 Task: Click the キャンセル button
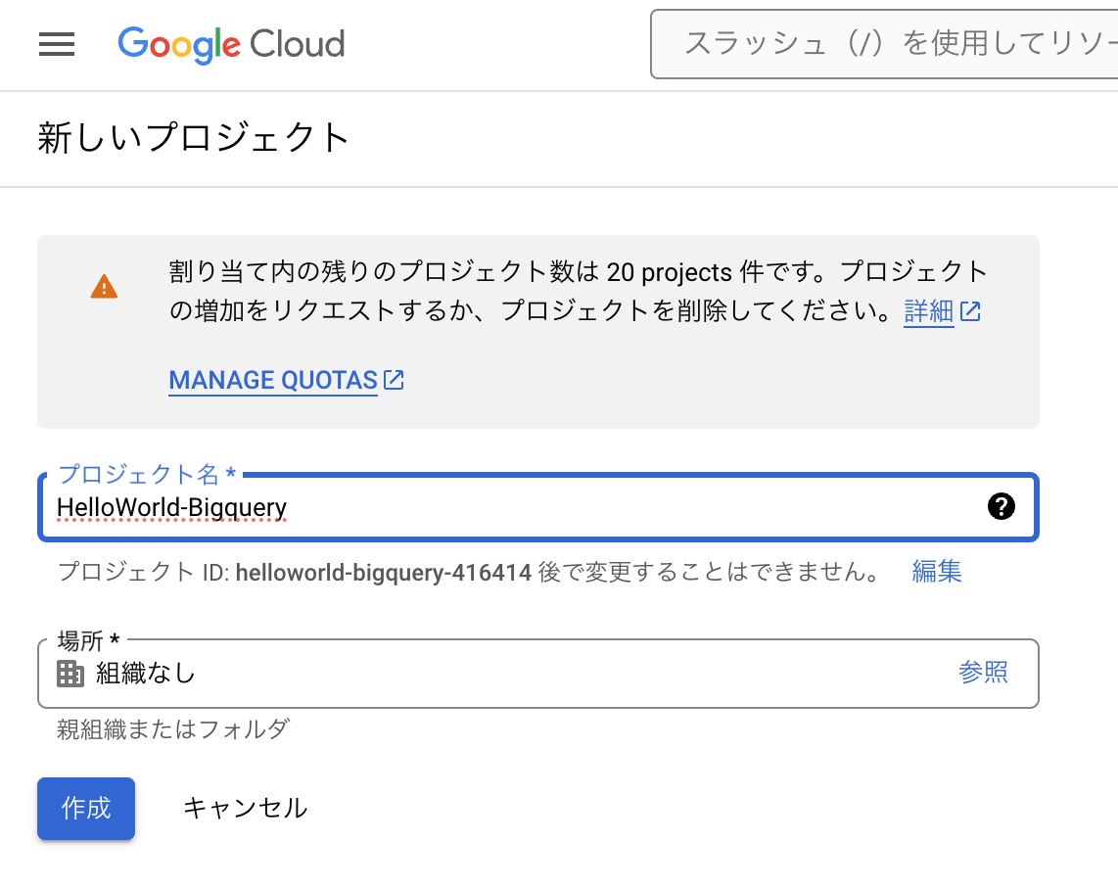pos(245,808)
